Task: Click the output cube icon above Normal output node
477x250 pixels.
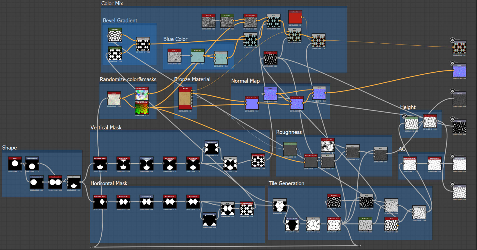Action: pos(452,63)
